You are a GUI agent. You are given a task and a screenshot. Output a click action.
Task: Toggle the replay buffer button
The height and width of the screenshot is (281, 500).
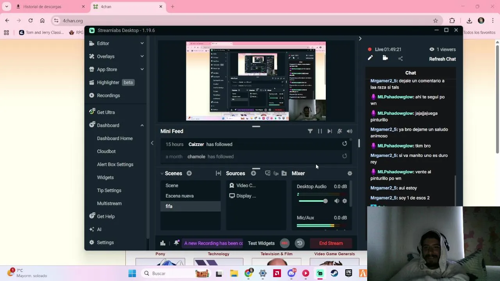pos(300,243)
